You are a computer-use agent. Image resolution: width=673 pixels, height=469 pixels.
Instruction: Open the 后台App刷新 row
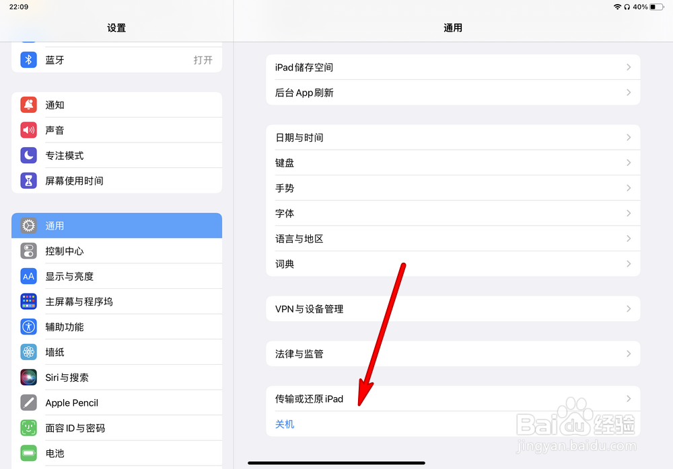coord(453,92)
